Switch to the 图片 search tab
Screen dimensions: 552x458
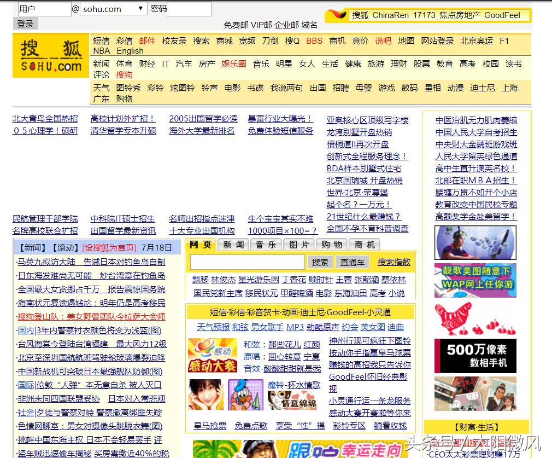(x=298, y=245)
